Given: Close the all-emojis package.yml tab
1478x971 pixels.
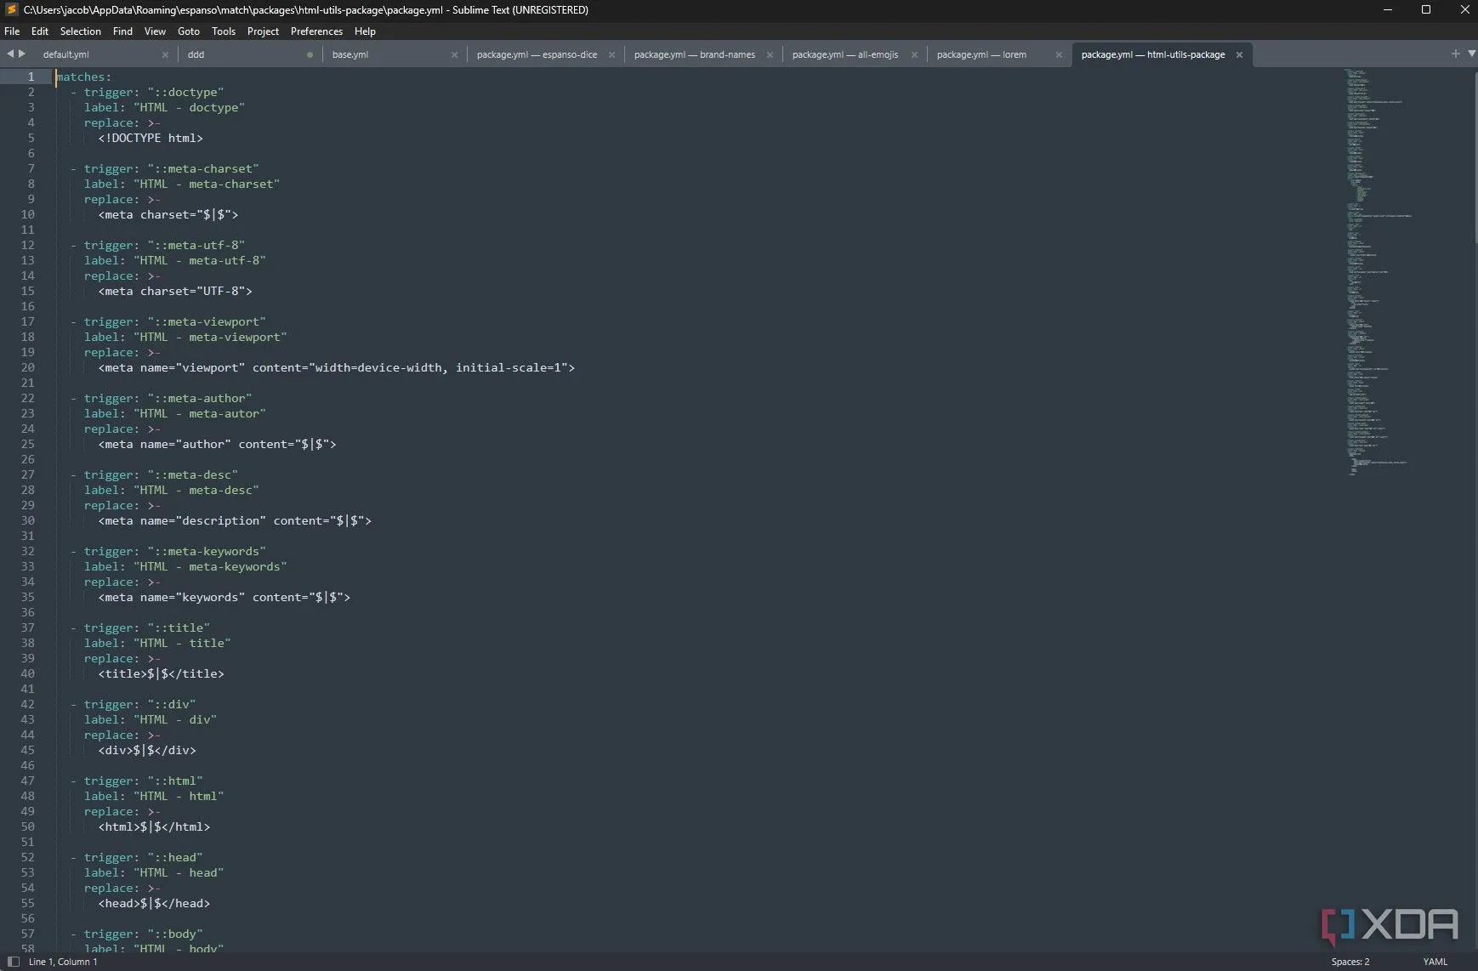Looking at the screenshot, I should [914, 54].
